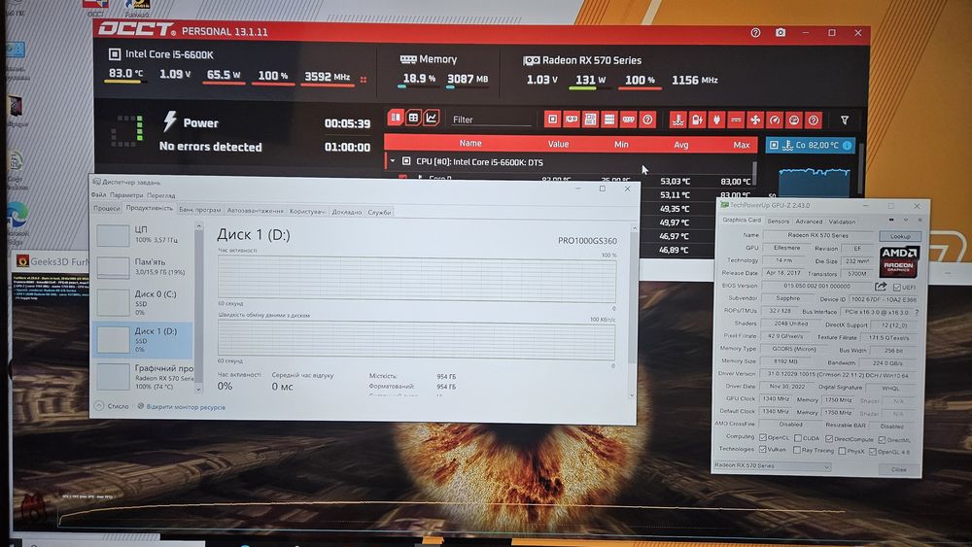
Task: Collapse Task Manager details with Стисло arrow
Action: 99,406
